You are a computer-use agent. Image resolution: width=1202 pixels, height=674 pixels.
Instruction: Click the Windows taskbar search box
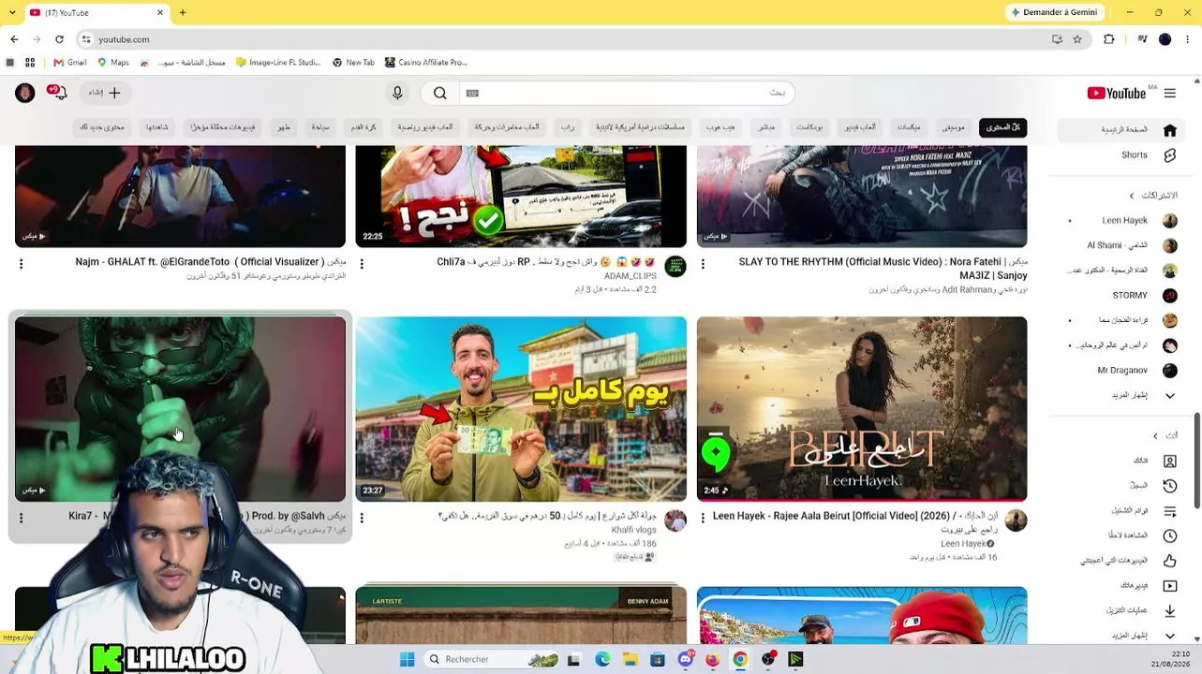(x=492, y=659)
